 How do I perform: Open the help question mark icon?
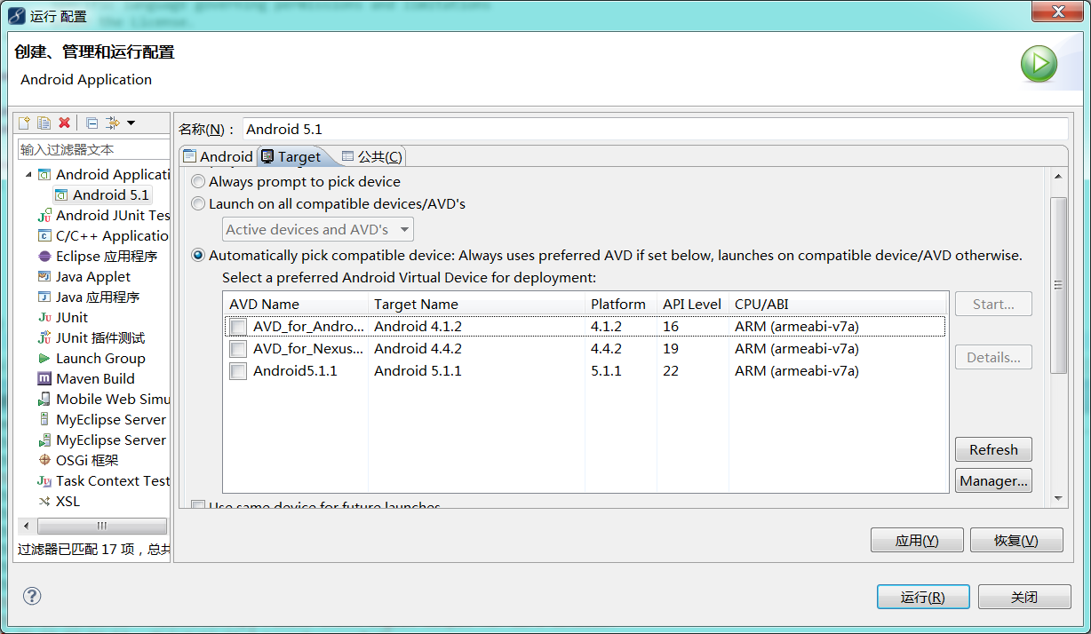pyautogui.click(x=32, y=596)
